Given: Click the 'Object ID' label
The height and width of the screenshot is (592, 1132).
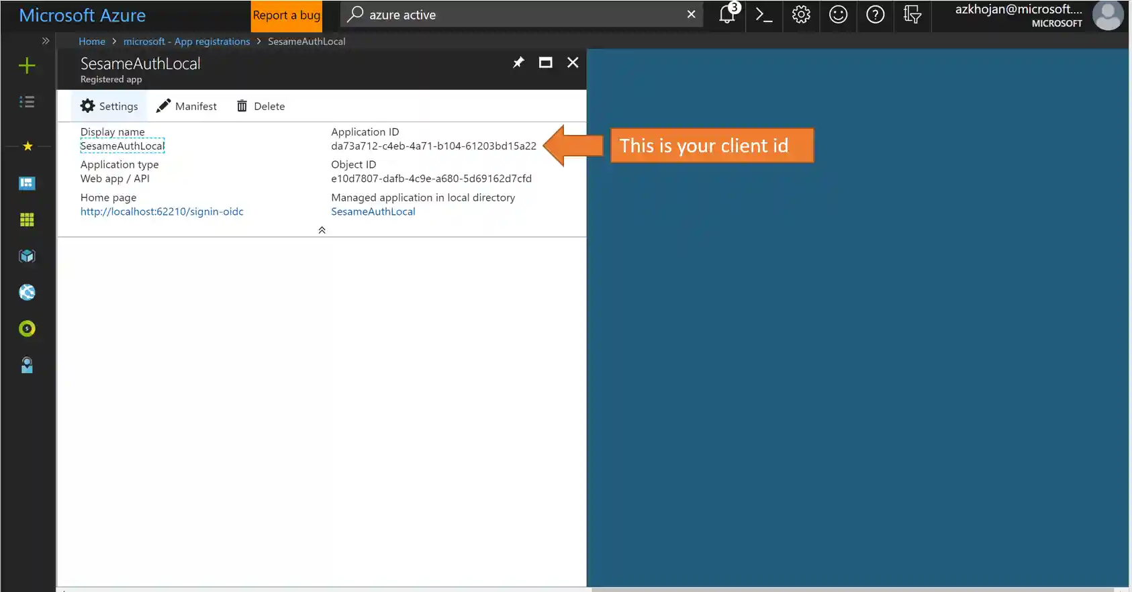Looking at the screenshot, I should [354, 164].
